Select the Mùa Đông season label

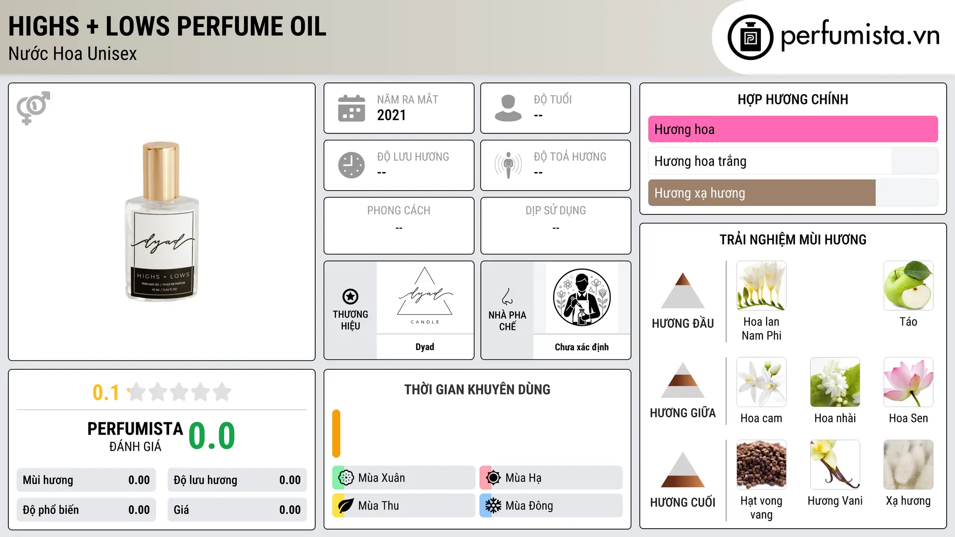(x=529, y=506)
